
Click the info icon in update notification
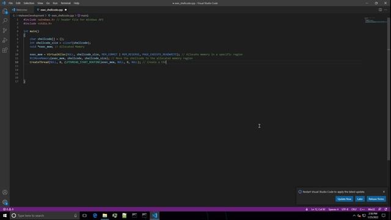pyautogui.click(x=300, y=192)
